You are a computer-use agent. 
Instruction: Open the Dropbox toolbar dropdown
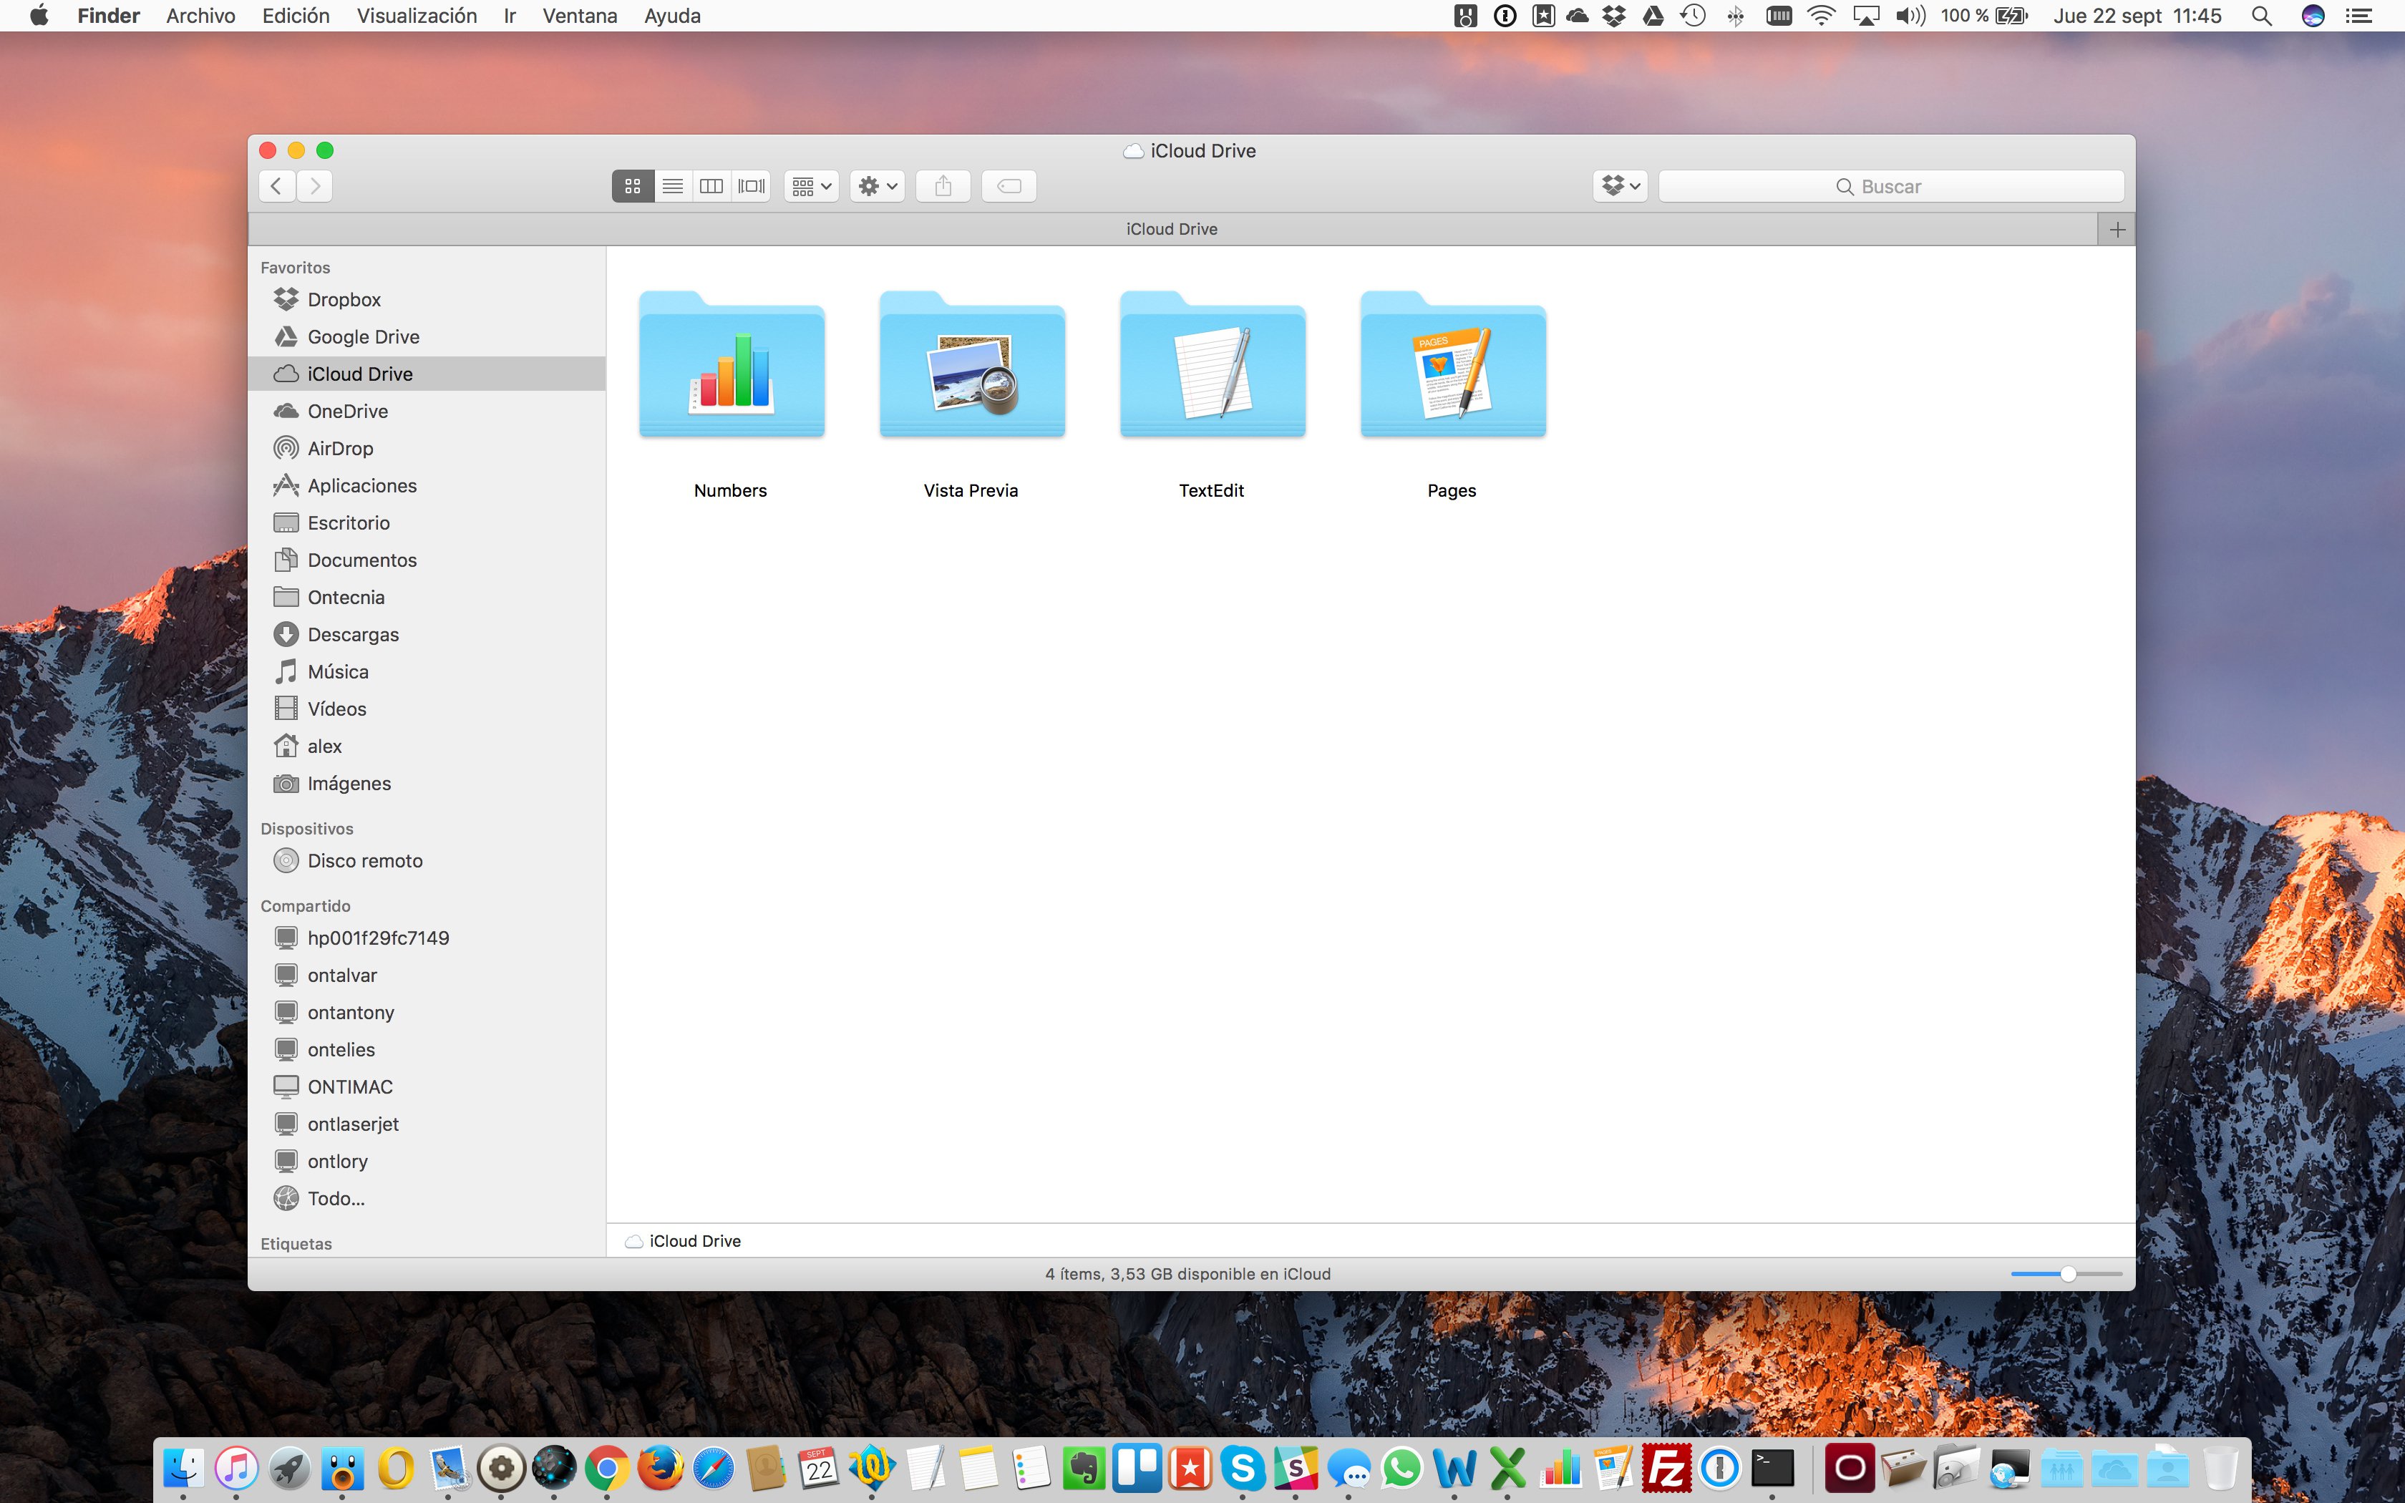[1621, 186]
